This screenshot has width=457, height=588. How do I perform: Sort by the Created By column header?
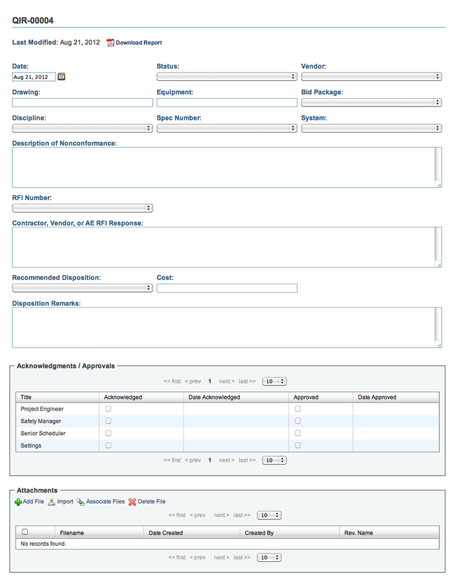tap(290, 533)
